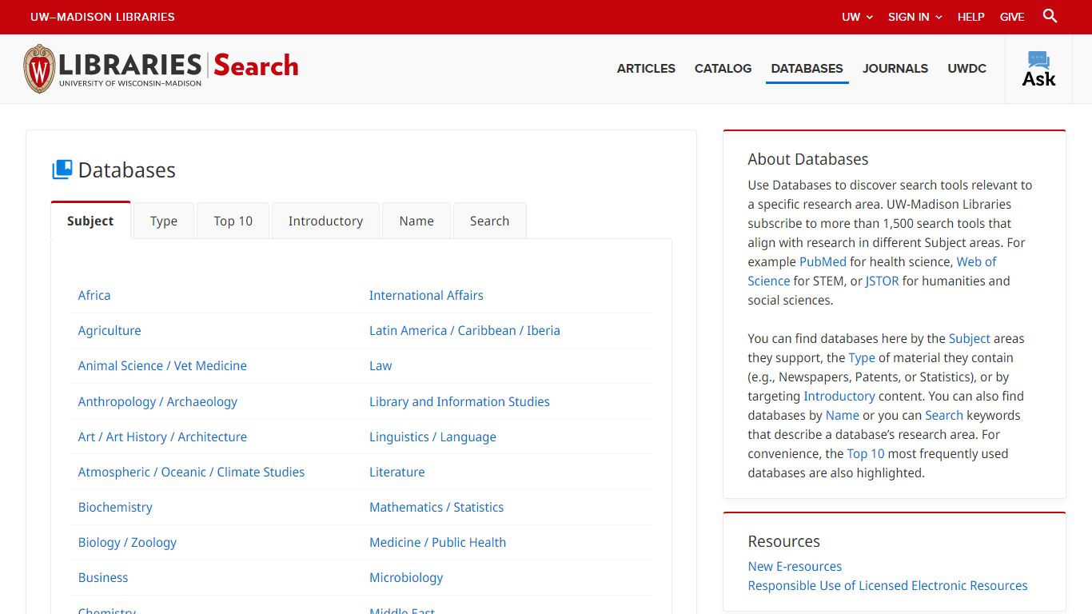Open the CATALOG navigation item
This screenshot has height=614, width=1092.
[x=723, y=69]
